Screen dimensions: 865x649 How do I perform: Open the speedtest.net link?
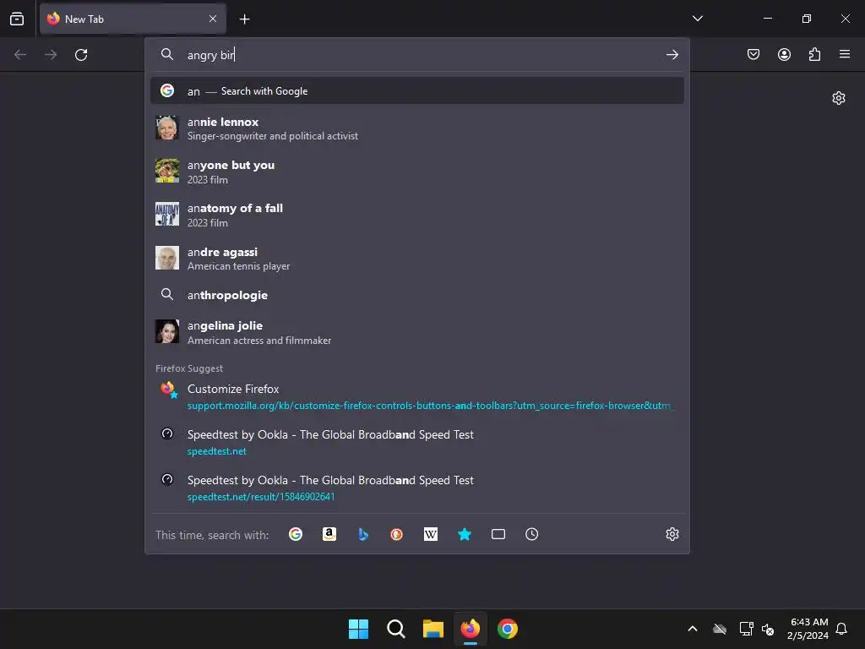217,451
